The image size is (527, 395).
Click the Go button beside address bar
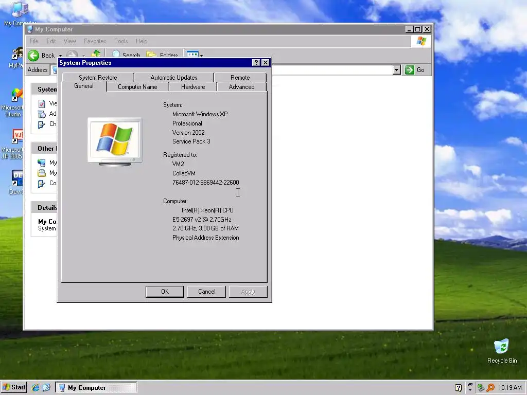[x=415, y=70]
